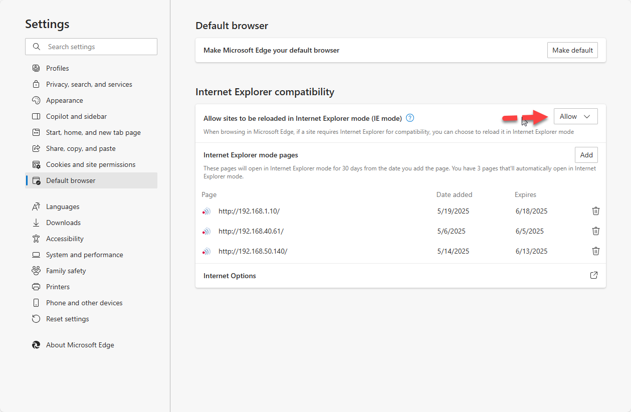The image size is (631, 412).
Task: Click the Copilot and sidebar icon
Action: (36, 116)
